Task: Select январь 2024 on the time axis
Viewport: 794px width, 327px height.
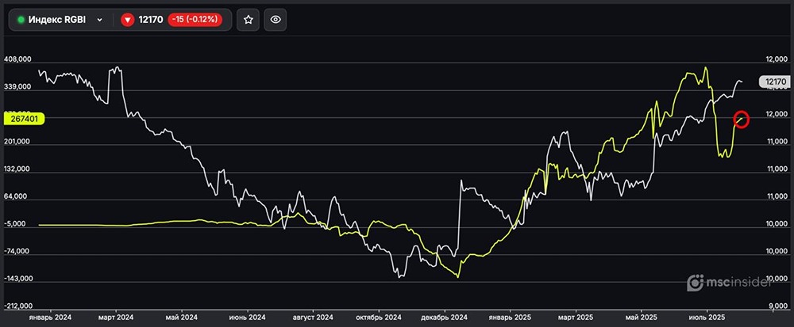Action: pos(50,317)
